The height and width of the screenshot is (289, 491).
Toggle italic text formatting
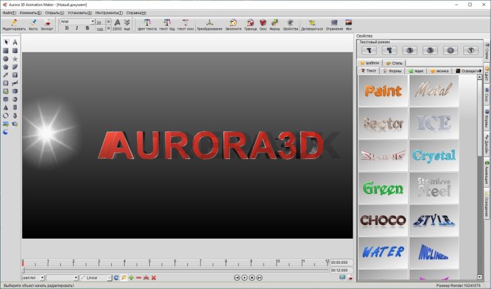[76, 28]
